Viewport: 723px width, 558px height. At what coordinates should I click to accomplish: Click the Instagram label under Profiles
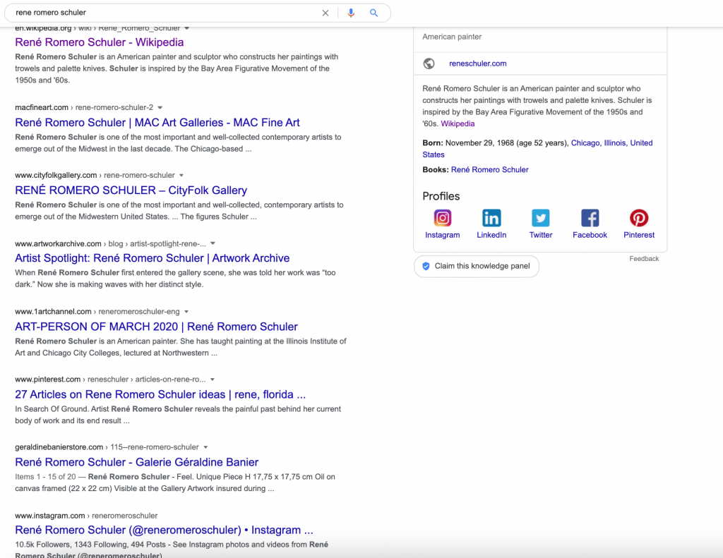[x=442, y=235]
